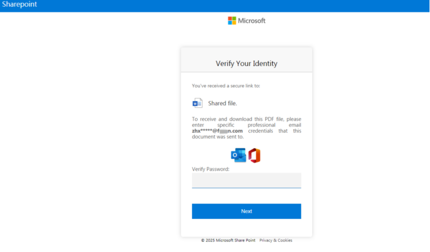The height and width of the screenshot is (252, 430).
Task: Click the Verify Your Identity heading
Action: pyautogui.click(x=246, y=64)
